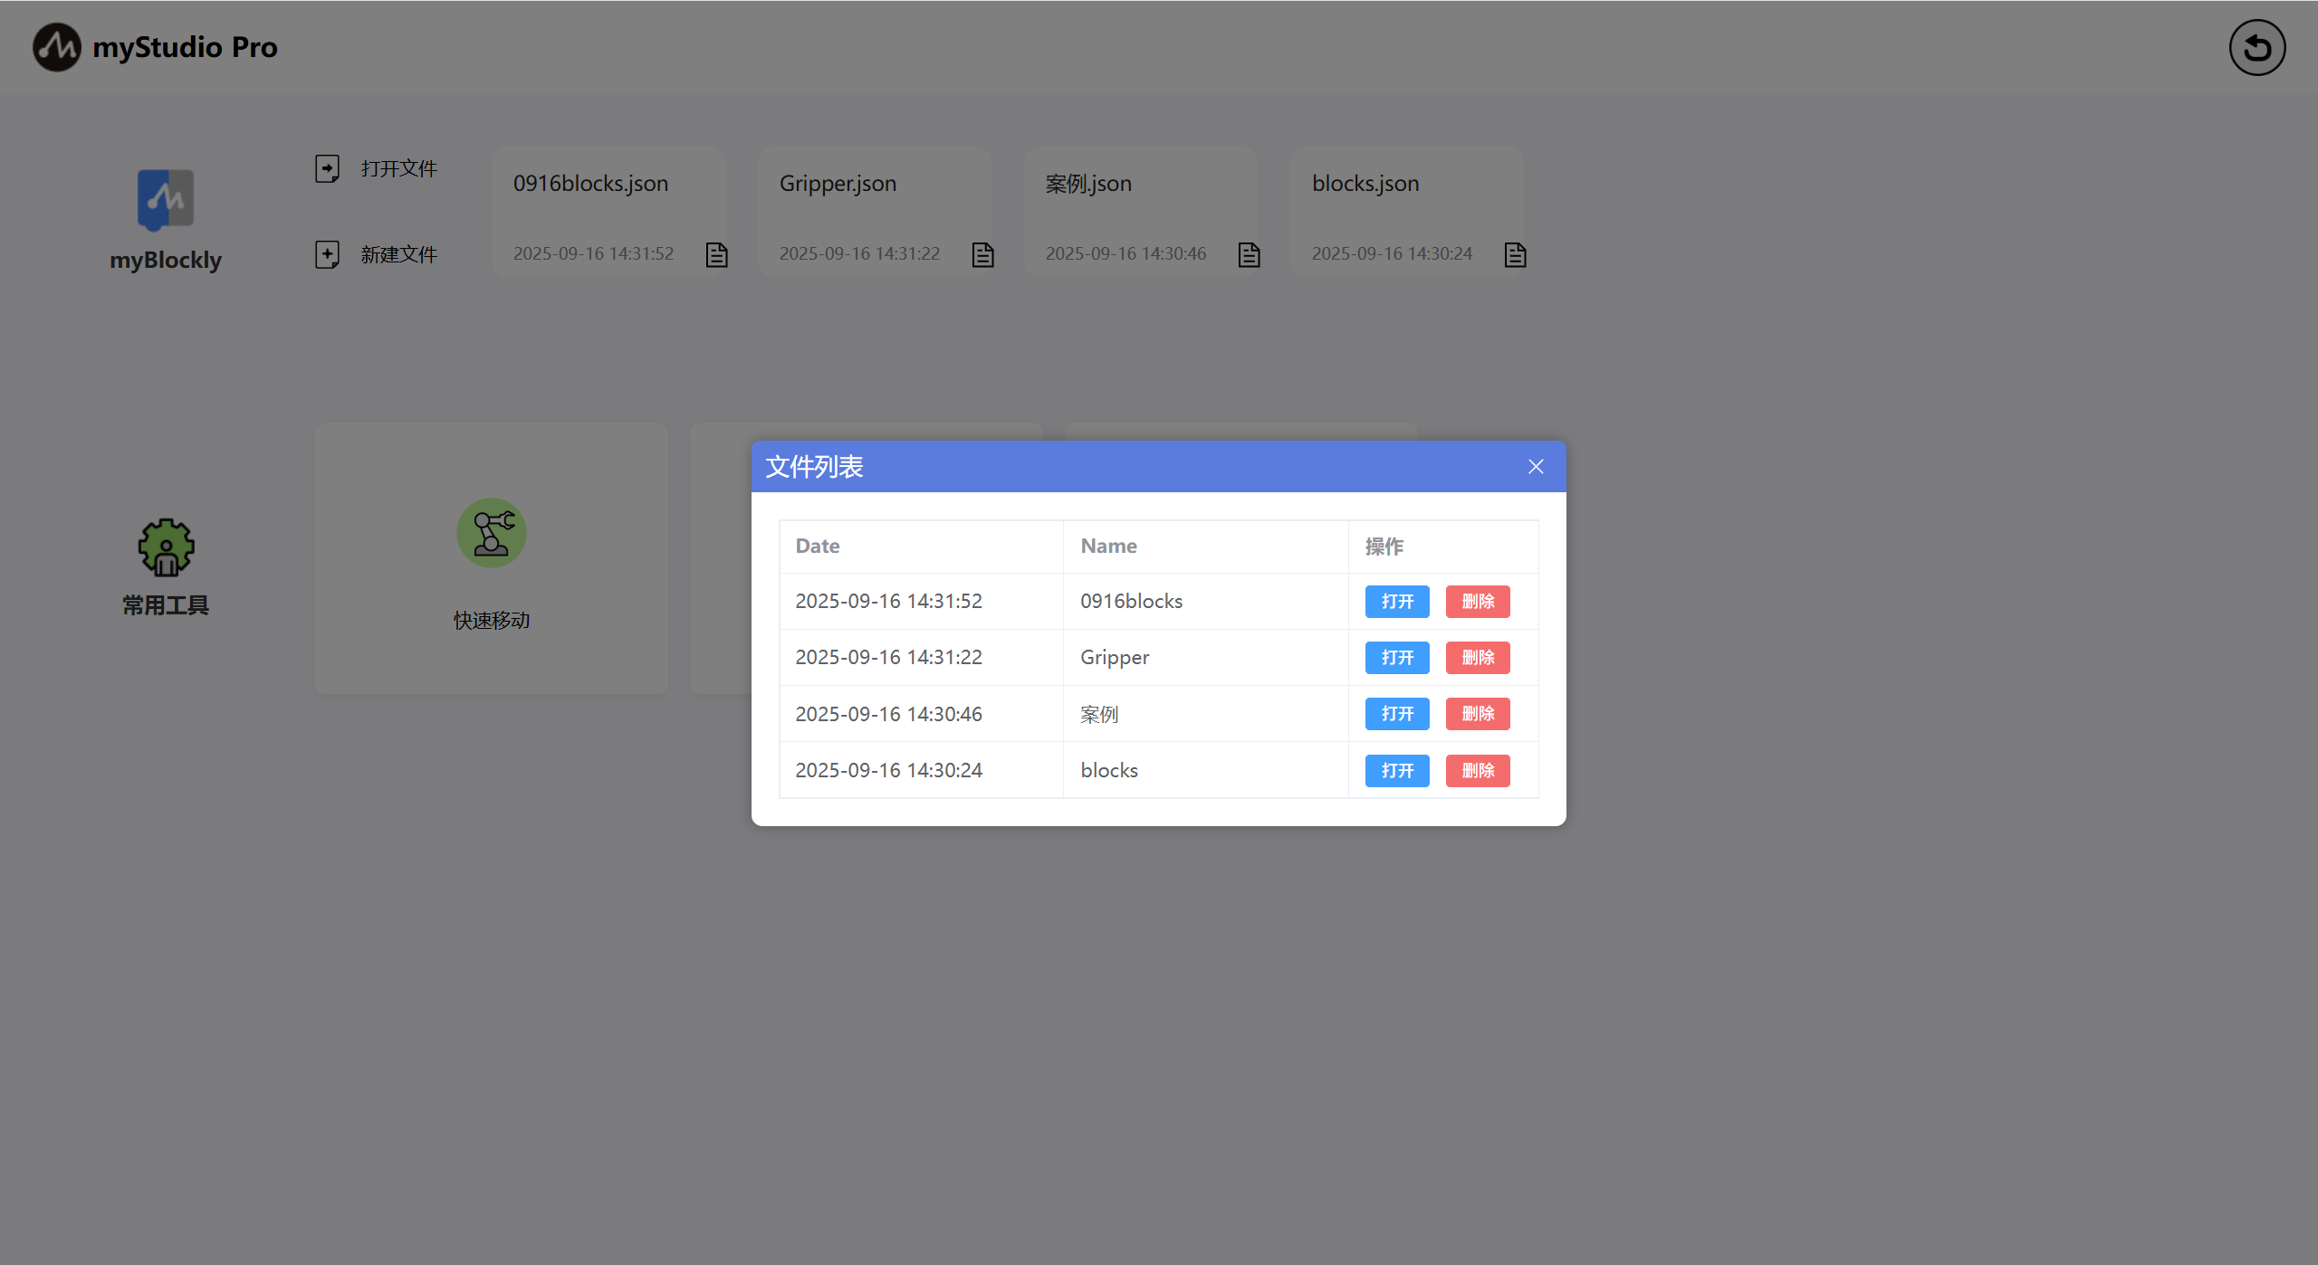Close the 文件列表 dialog
This screenshot has width=2318, height=1265.
1536,467
